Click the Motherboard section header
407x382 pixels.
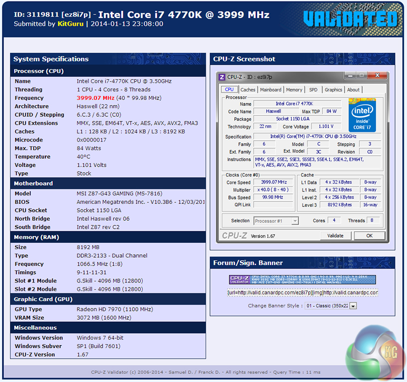tap(108, 183)
